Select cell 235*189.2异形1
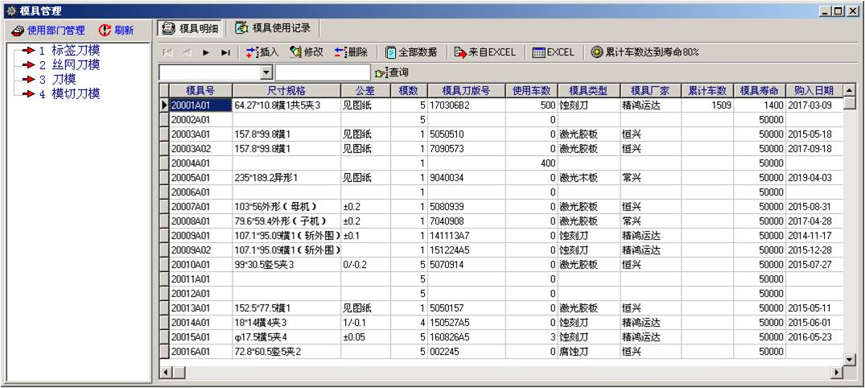865x388 pixels. (x=286, y=178)
